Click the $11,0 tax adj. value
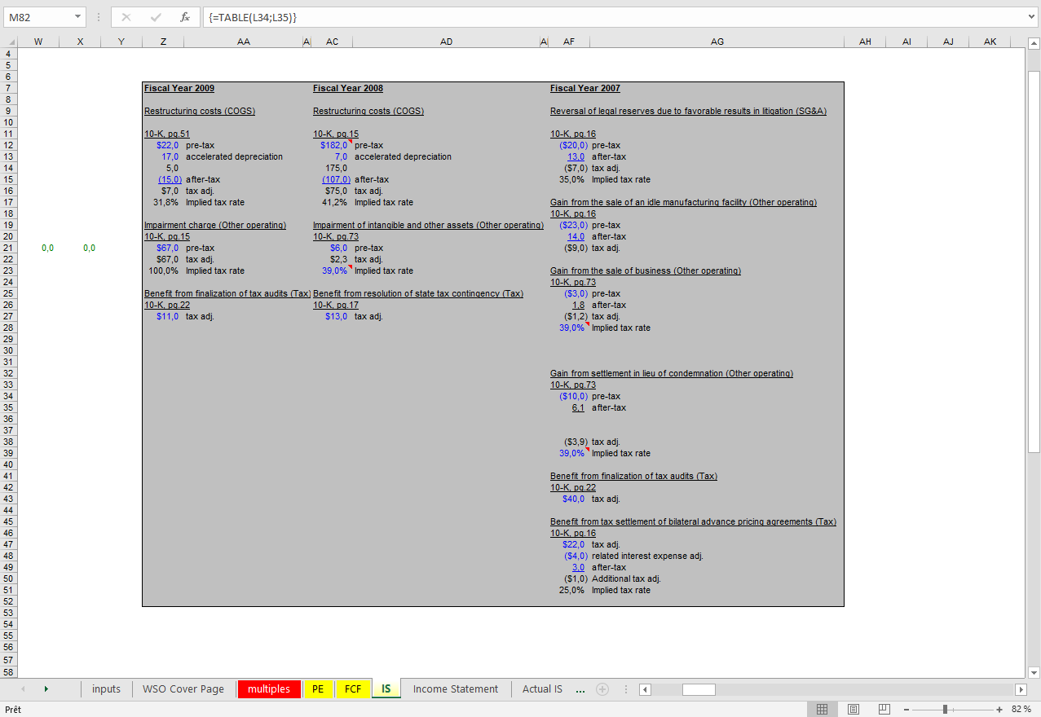The image size is (1041, 717). 168,316
